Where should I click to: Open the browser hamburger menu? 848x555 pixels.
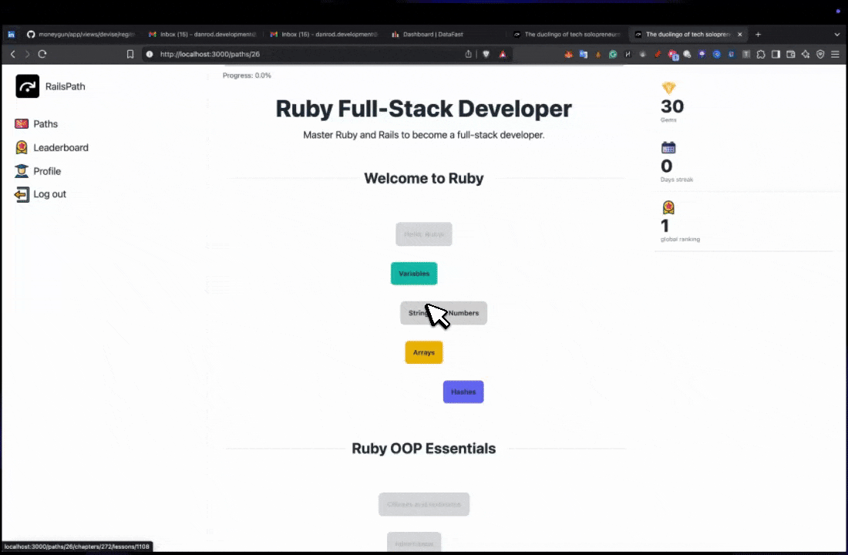[x=835, y=54]
